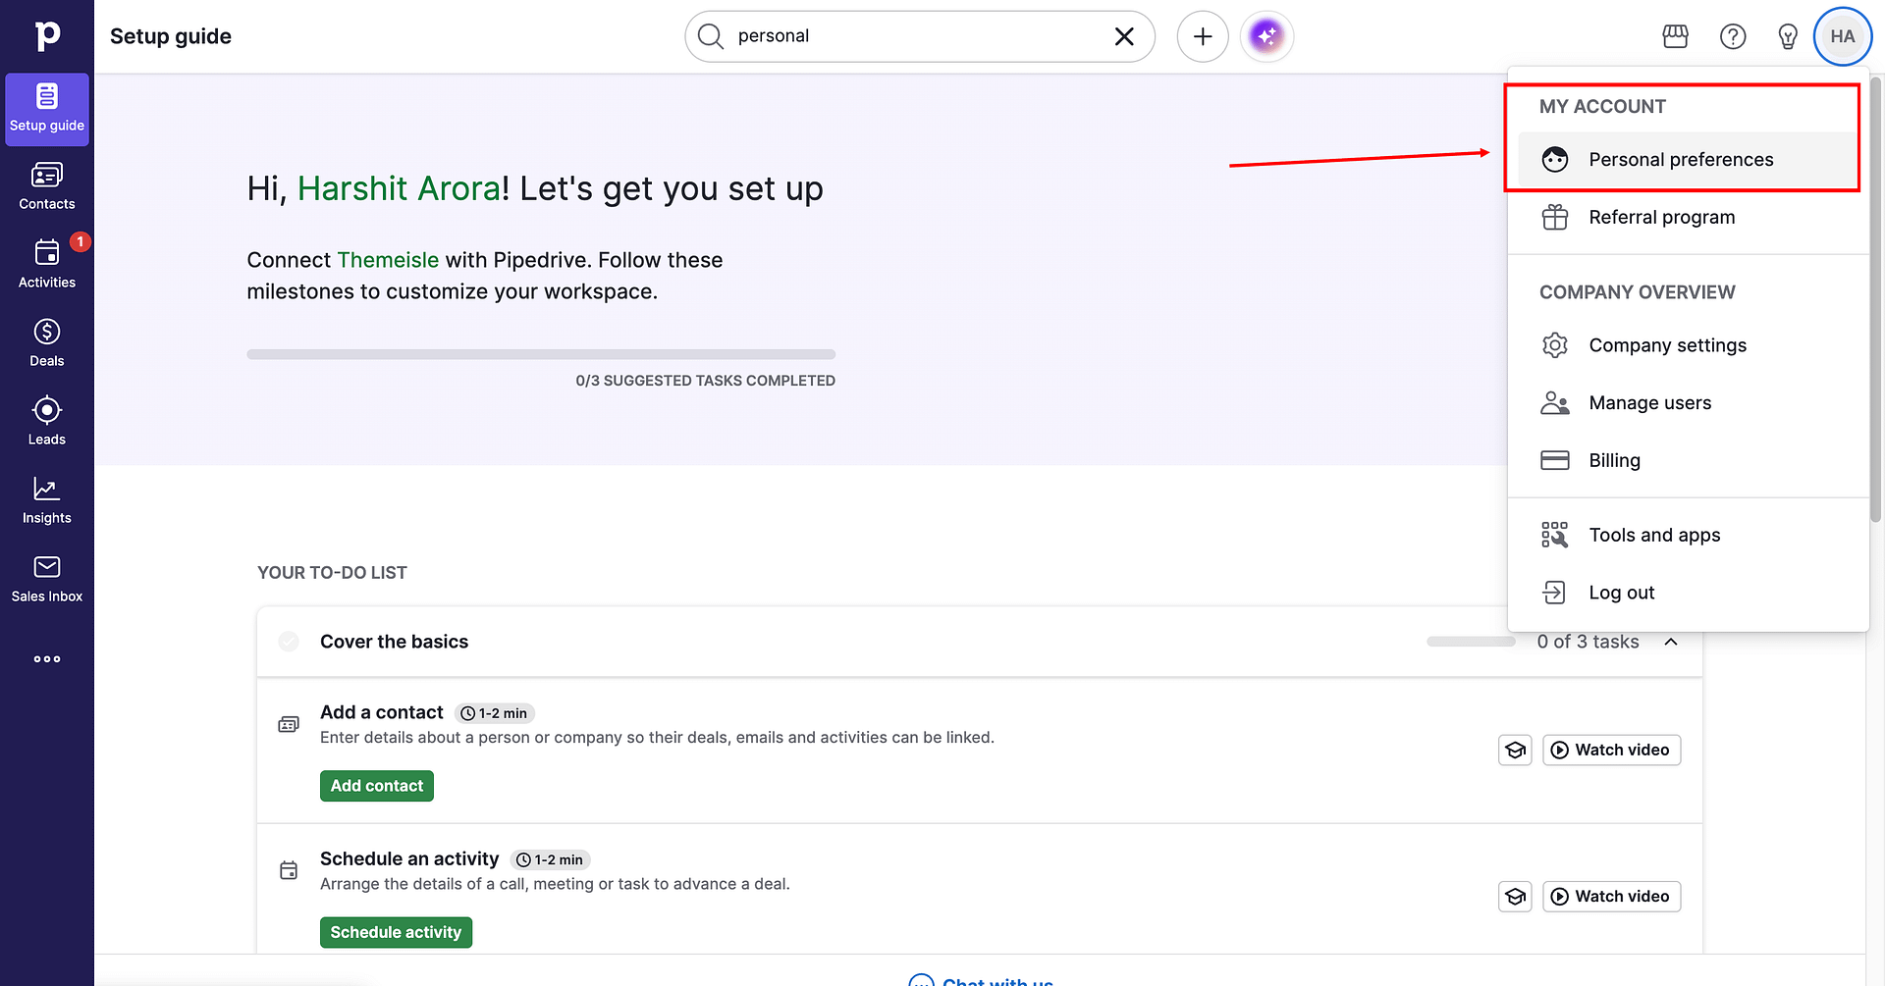Image resolution: width=1885 pixels, height=986 pixels.
Task: Click the Cover the basics circle checkmark
Action: coord(289,642)
